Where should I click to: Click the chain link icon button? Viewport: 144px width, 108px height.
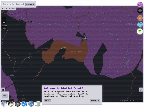coord(141,90)
